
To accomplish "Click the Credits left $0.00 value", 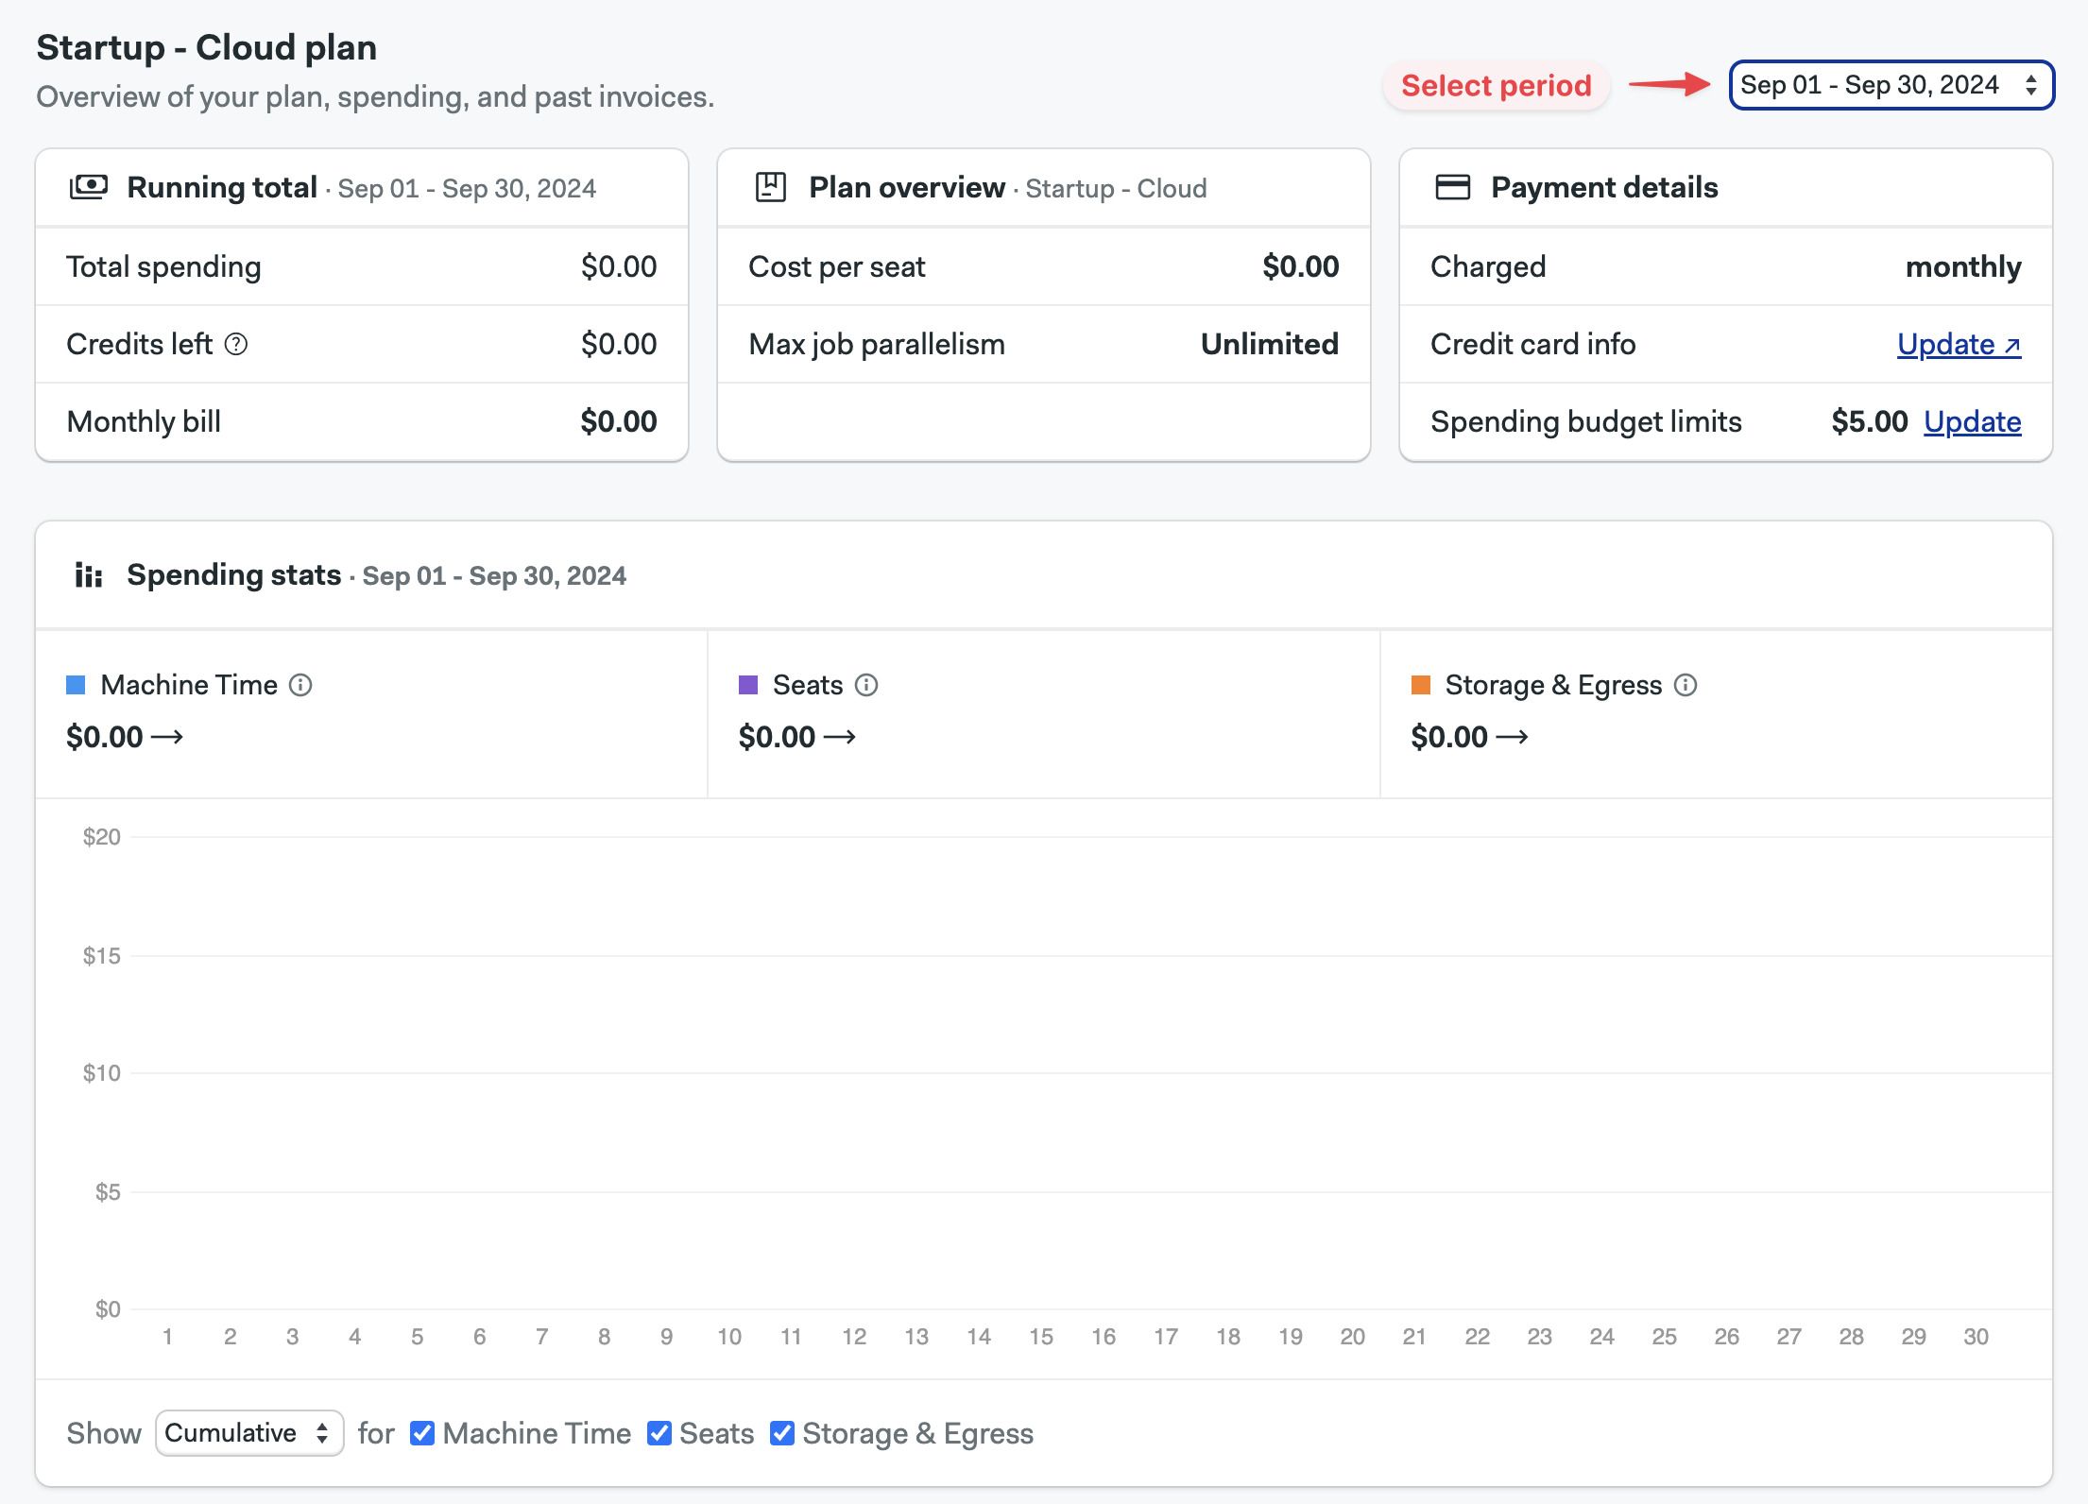I will [619, 345].
